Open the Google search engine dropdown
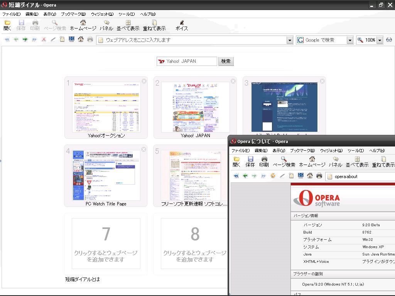Screen dimensions: 395x296 tap(349, 40)
